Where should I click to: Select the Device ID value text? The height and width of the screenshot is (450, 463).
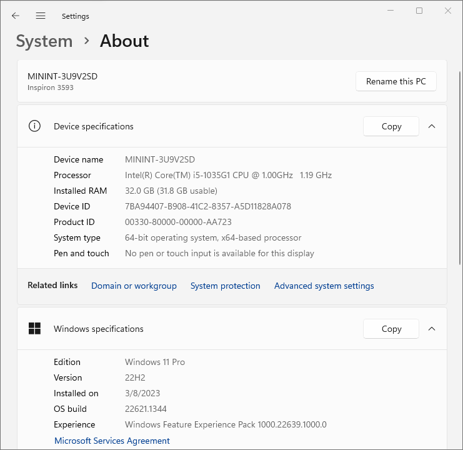pos(208,206)
